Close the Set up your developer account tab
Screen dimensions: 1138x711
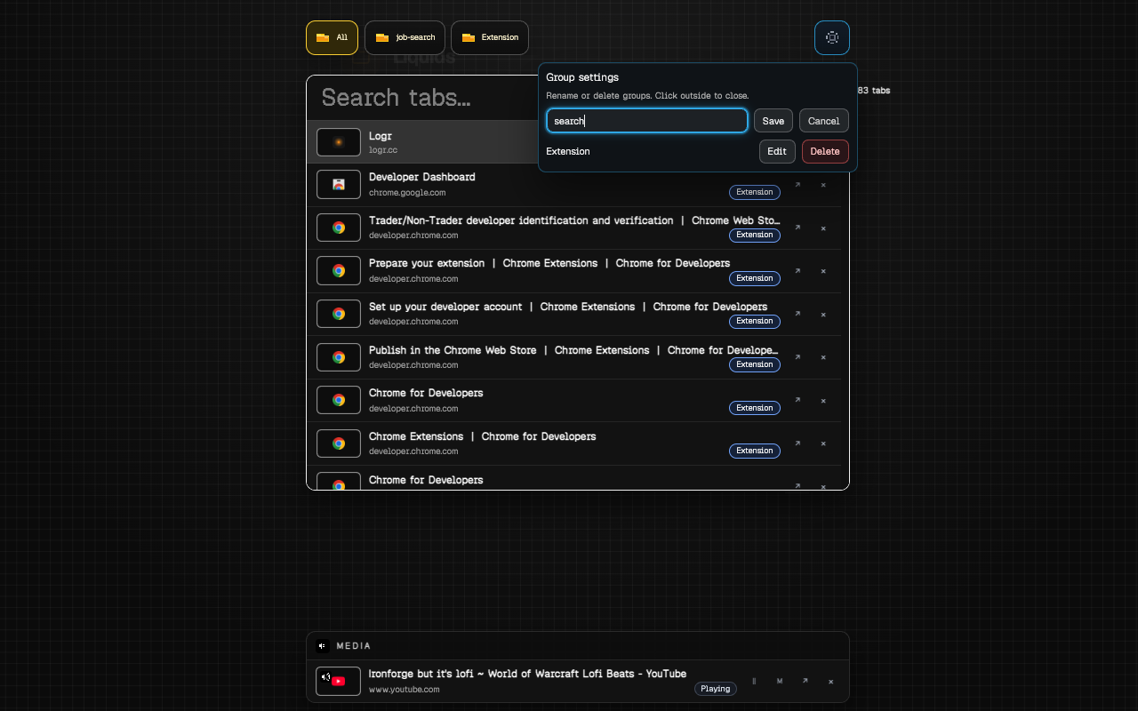[x=823, y=315]
